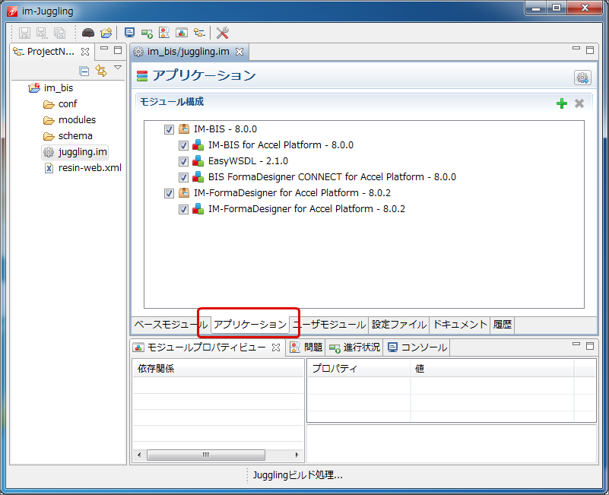This screenshot has height=495, width=609.
Task: Click the horizontal scrollbar thumb in 依存関係
Action: click(206, 455)
